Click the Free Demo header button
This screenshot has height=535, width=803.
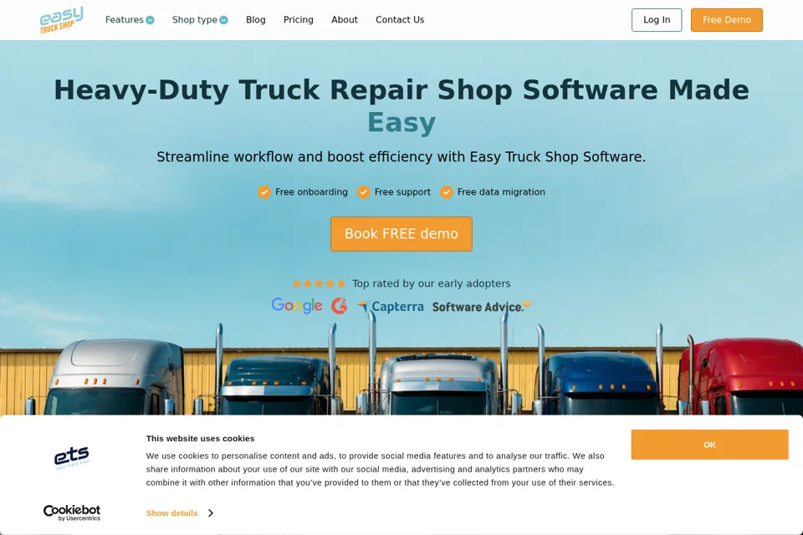click(727, 20)
